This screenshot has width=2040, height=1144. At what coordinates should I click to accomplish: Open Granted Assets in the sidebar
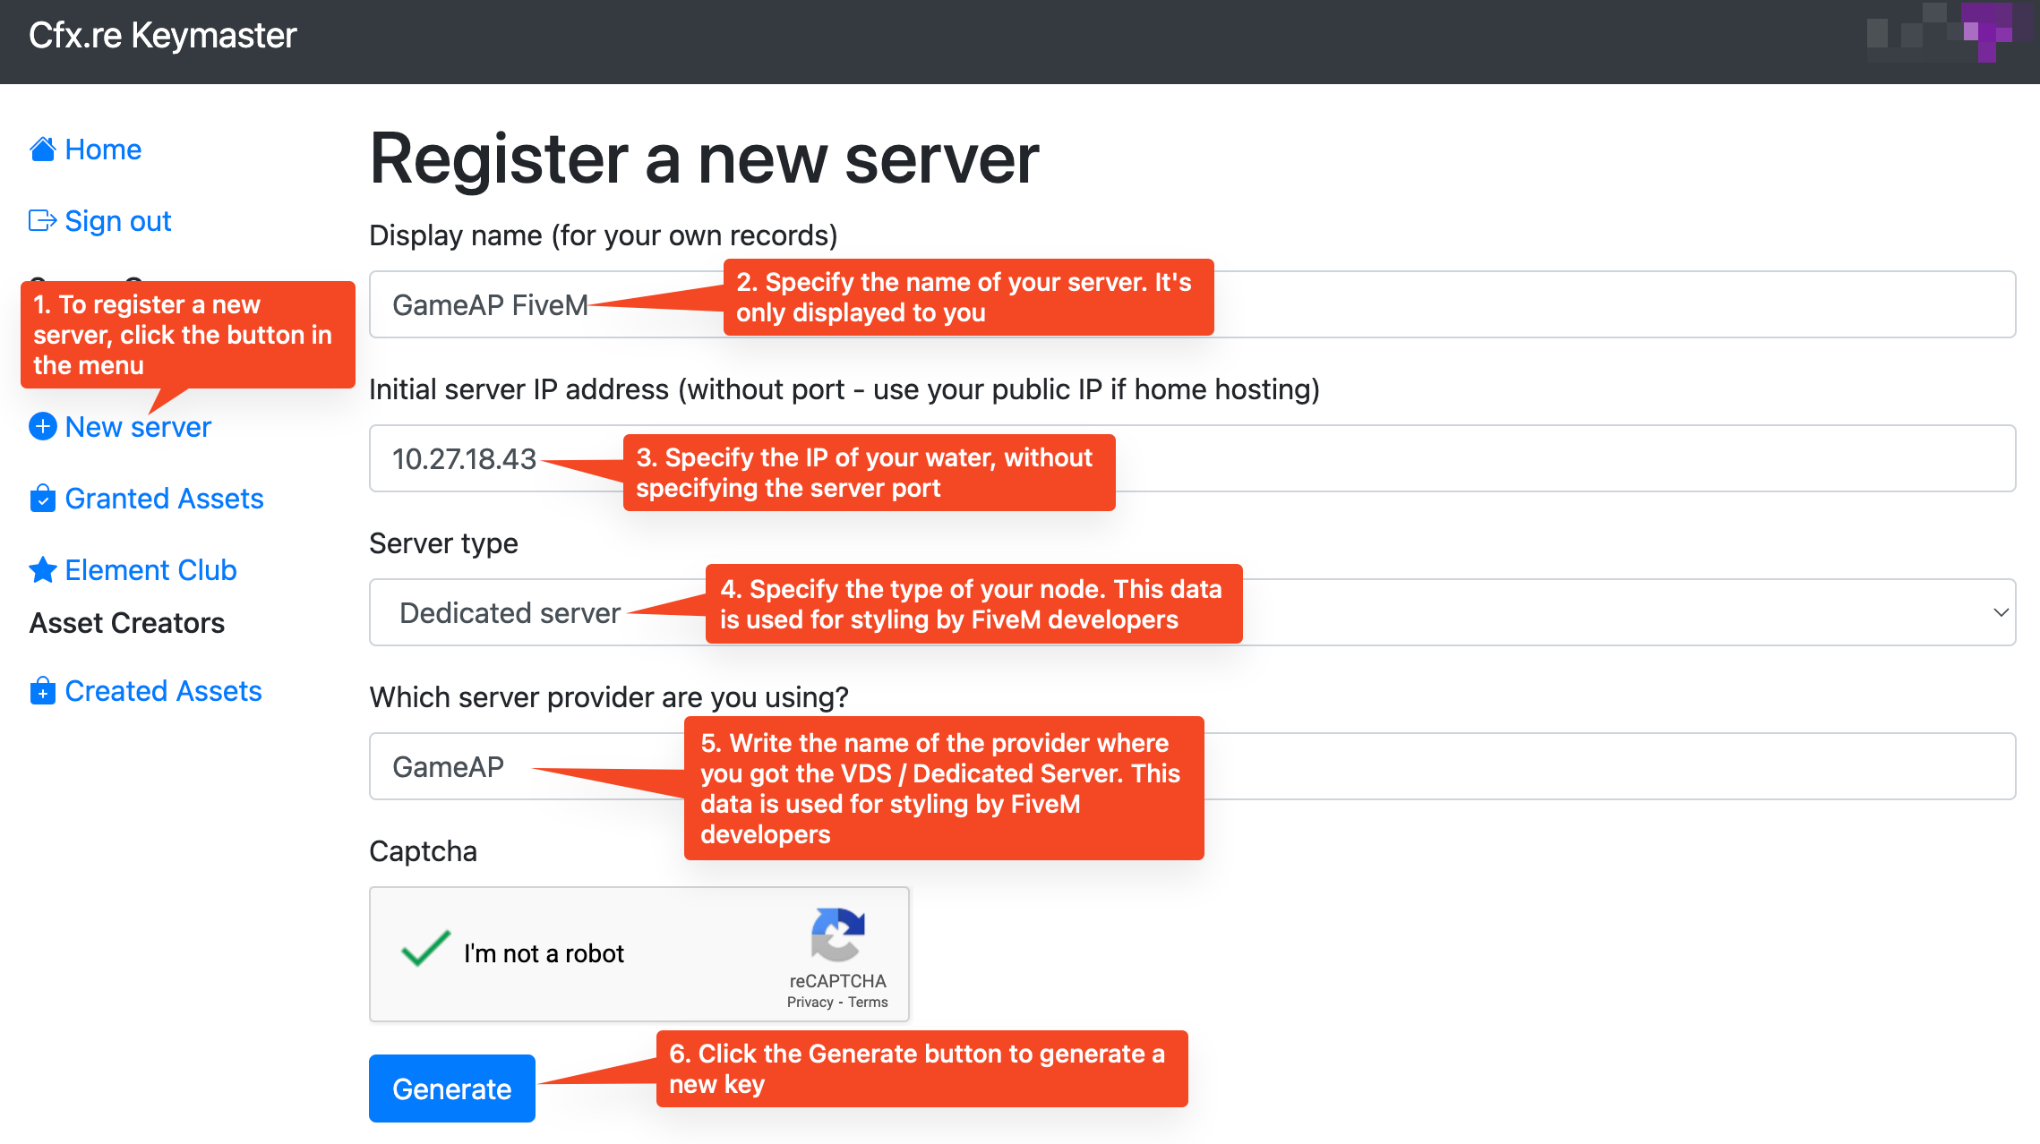[x=165, y=499]
